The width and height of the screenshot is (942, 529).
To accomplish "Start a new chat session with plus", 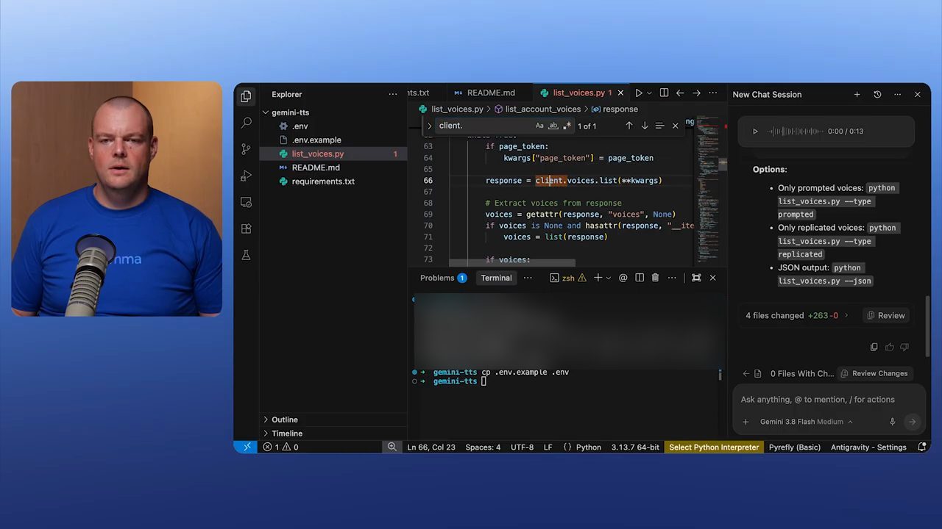I will 857,94.
